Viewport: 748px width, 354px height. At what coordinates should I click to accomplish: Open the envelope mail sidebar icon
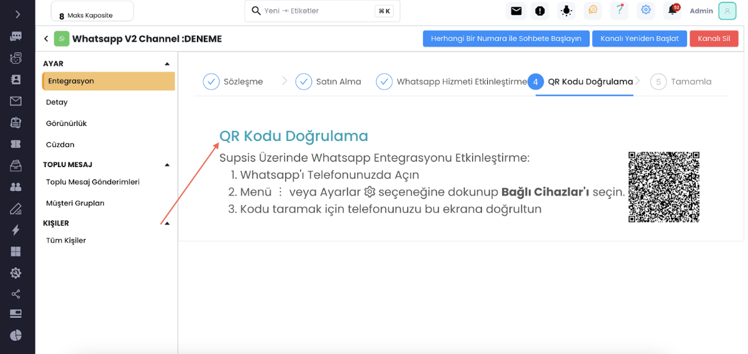[16, 101]
